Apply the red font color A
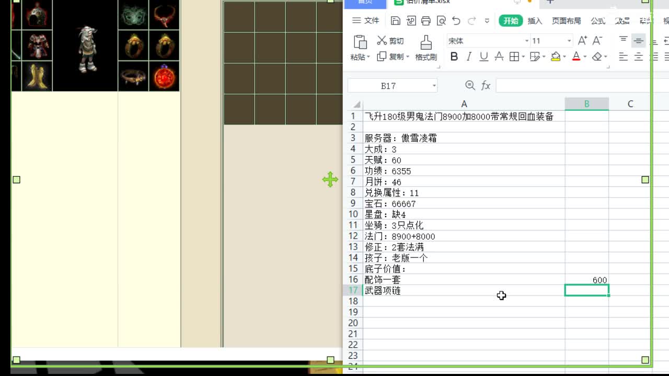 576,56
